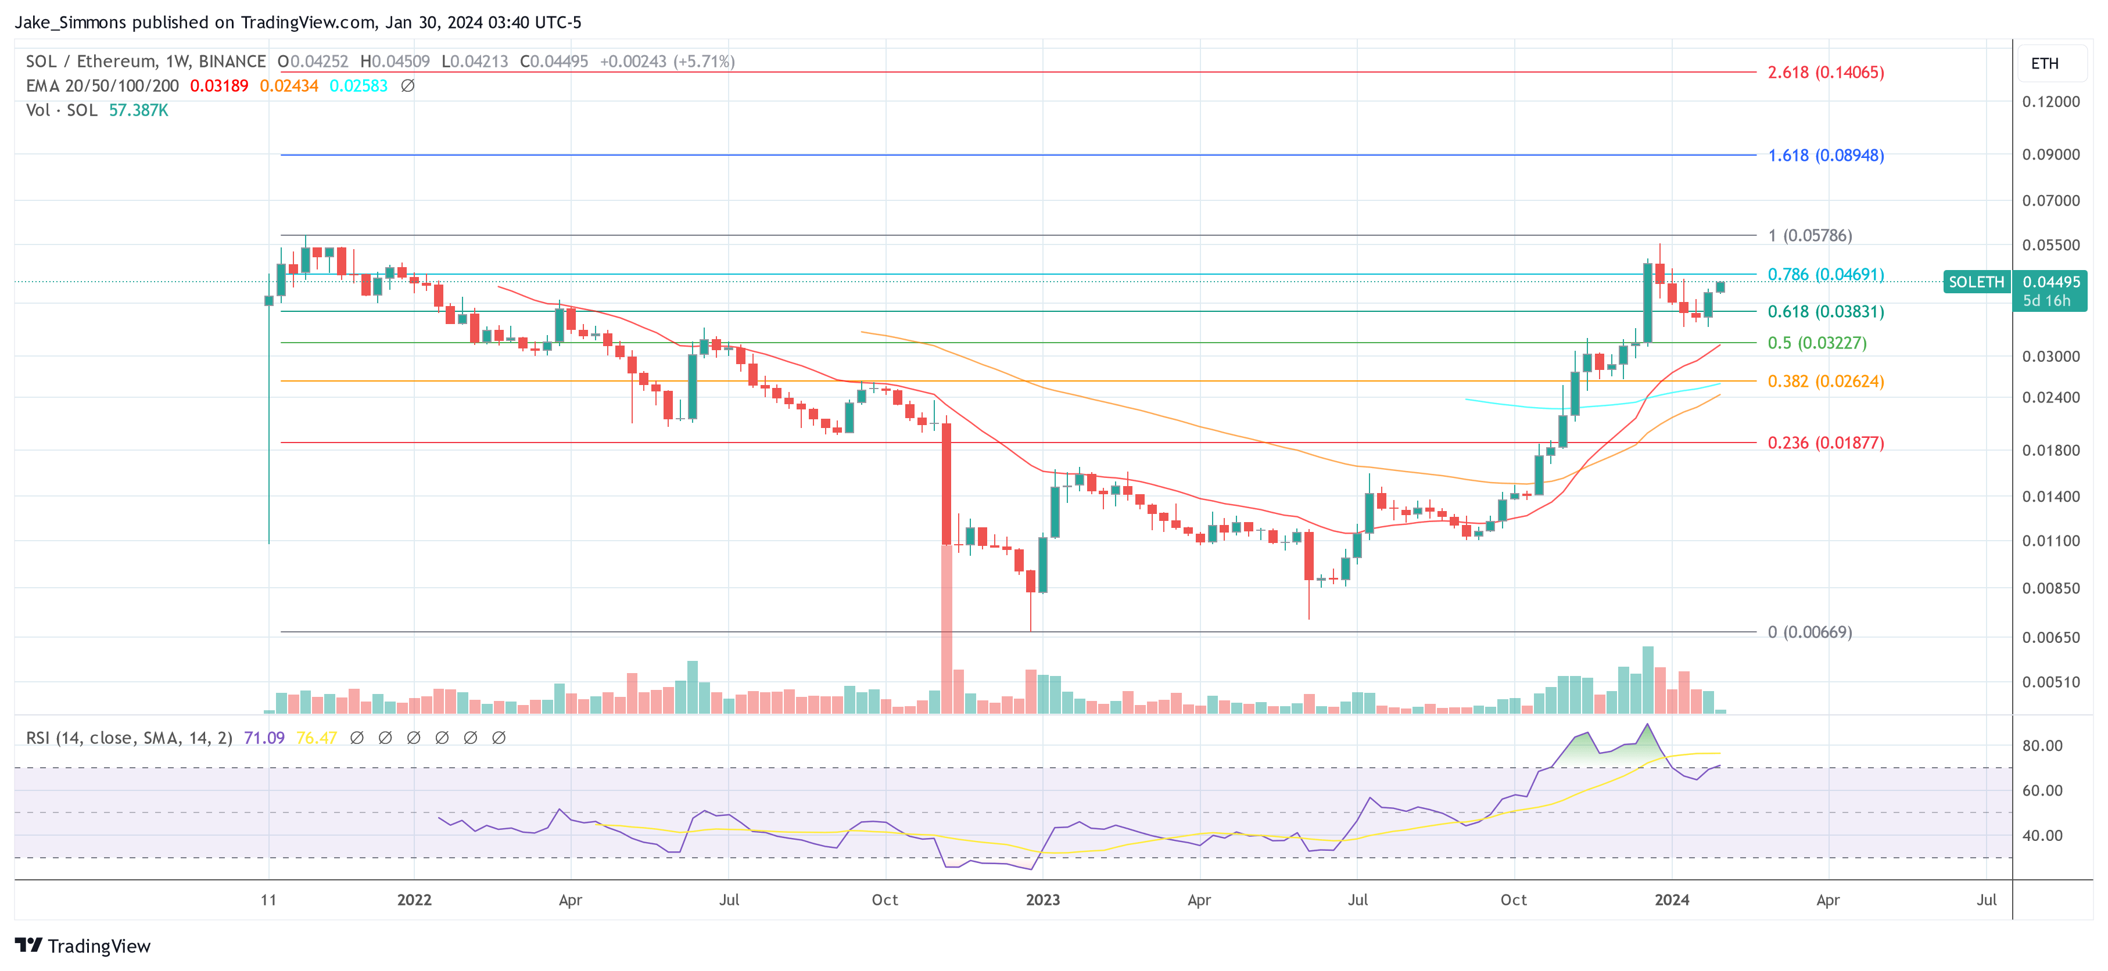Click the 0 (0.00669) Fibonacci label
Viewport: 2108px width, 971px height.
tap(1809, 632)
